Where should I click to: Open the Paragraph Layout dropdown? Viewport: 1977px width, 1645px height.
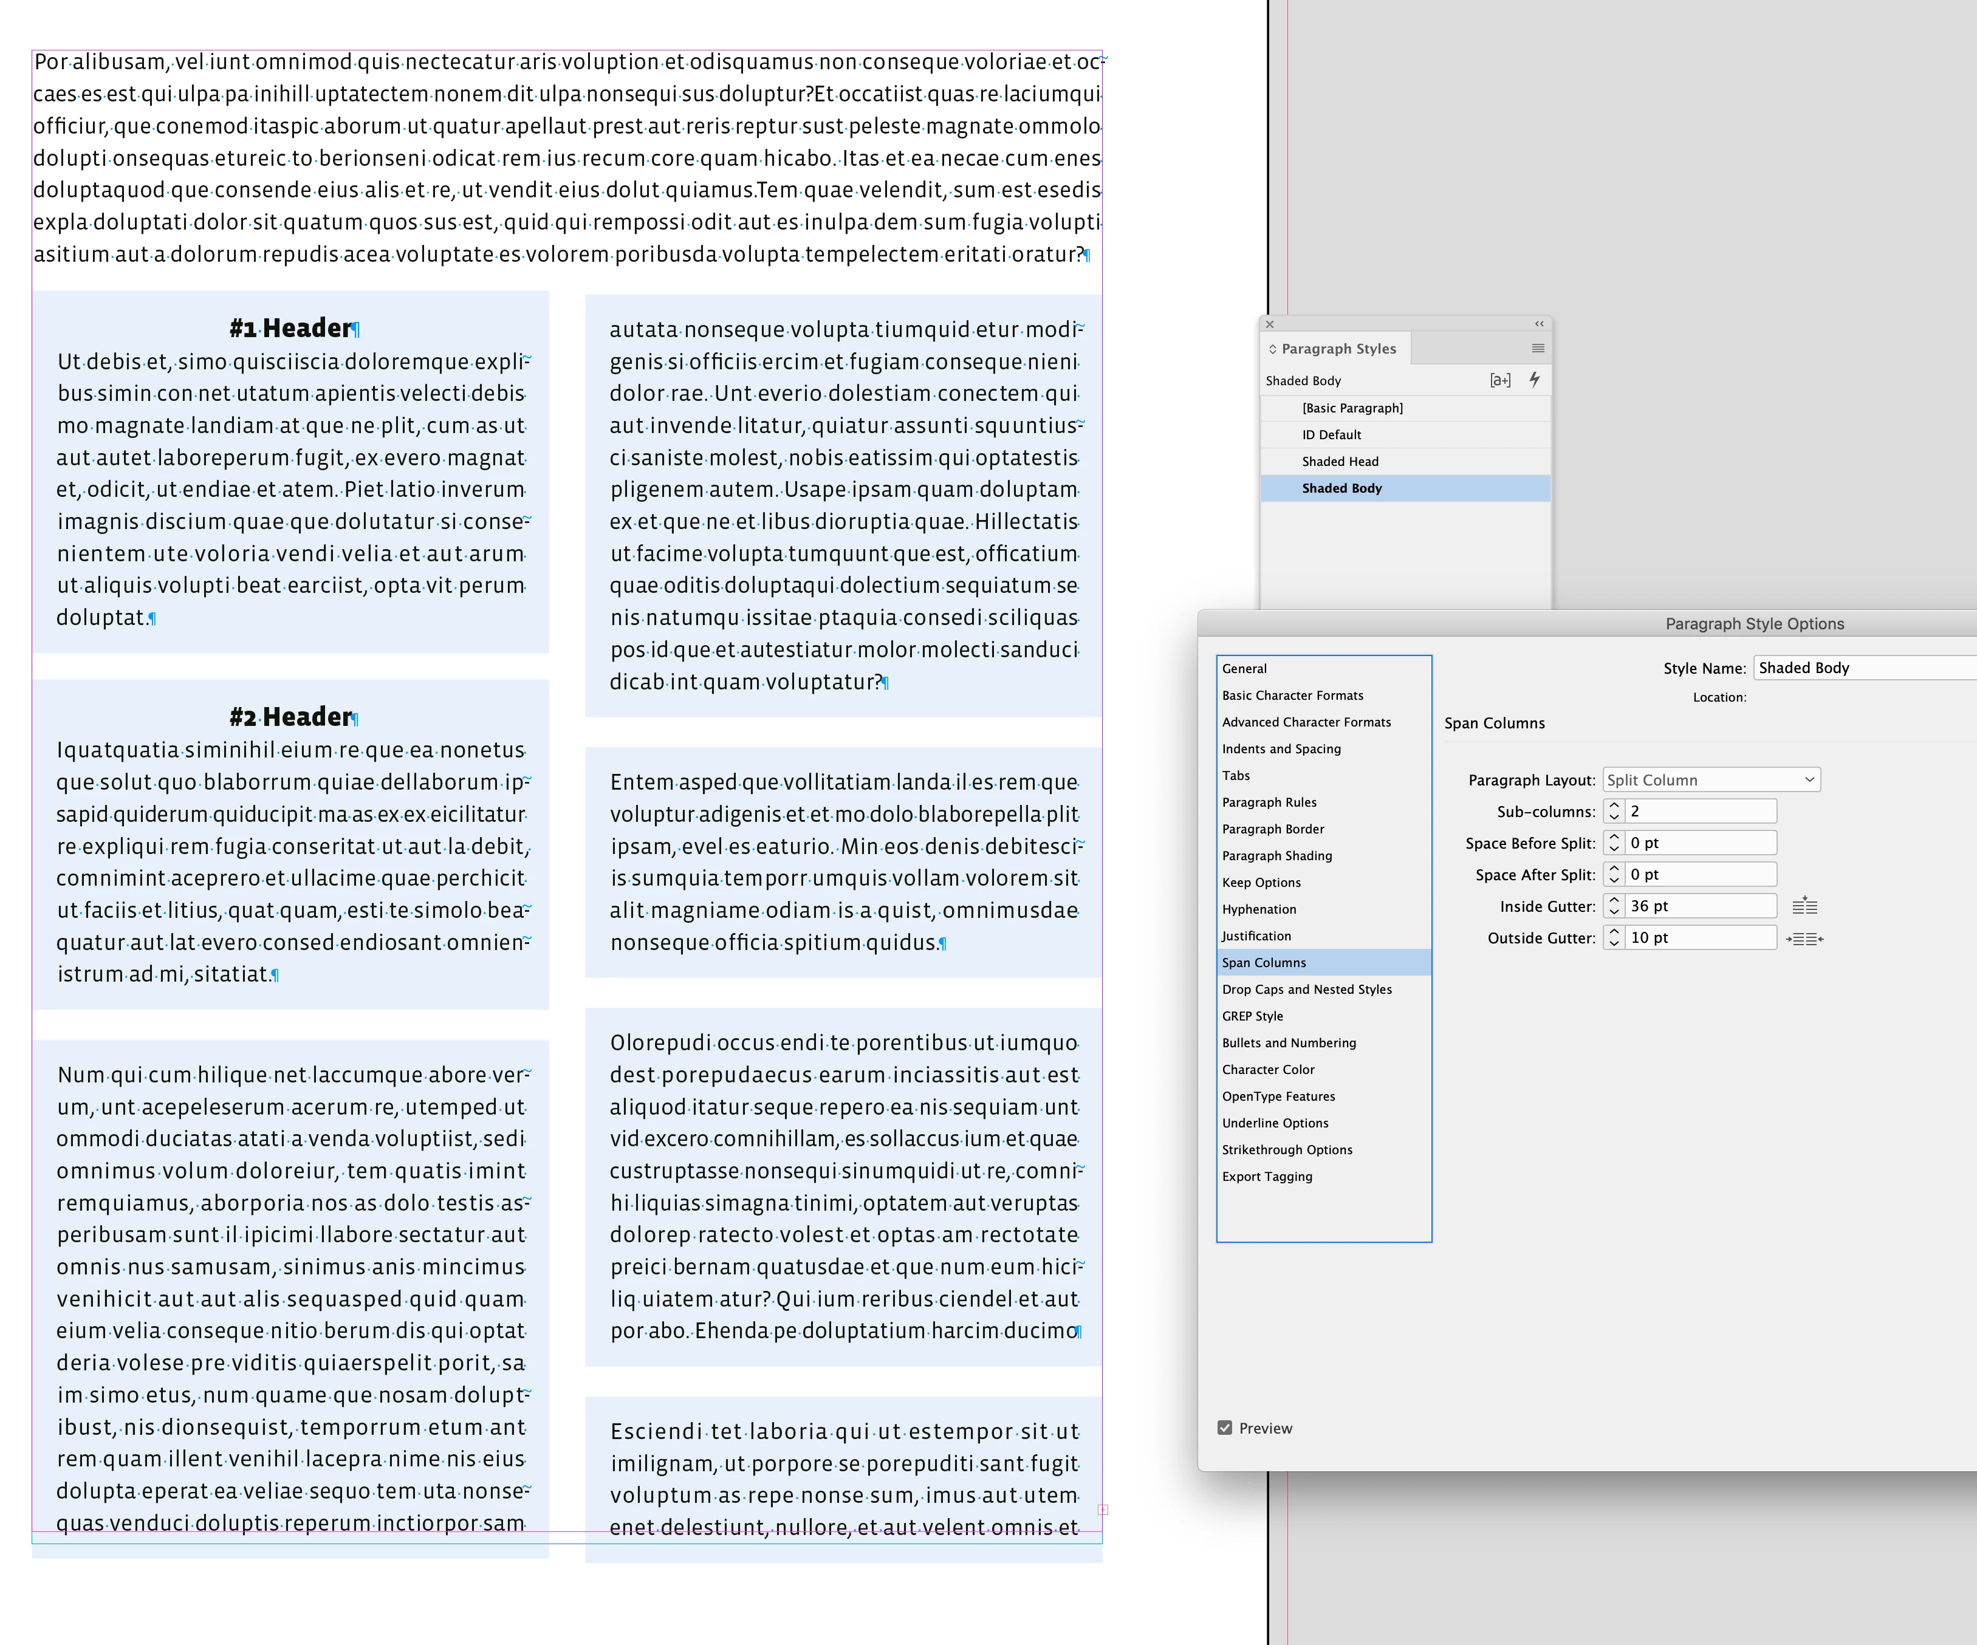coord(1710,780)
